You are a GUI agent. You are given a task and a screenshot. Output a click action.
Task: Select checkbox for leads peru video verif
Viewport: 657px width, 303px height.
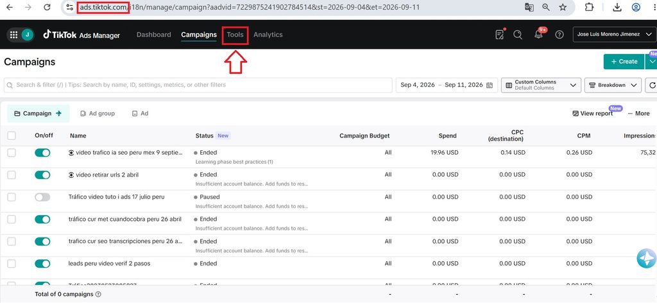12,264
